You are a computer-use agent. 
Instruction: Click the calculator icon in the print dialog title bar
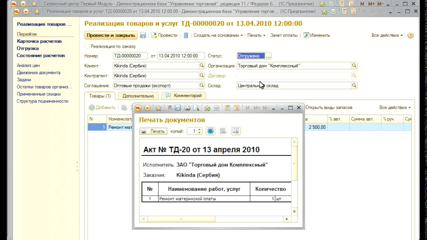pyautogui.click(x=228, y=108)
